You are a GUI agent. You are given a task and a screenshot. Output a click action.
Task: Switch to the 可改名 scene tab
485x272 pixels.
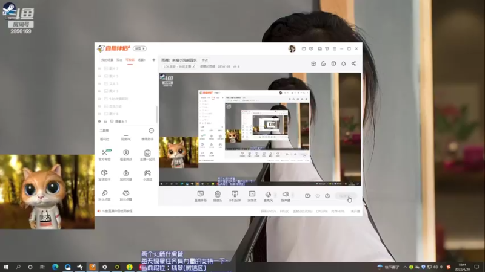[130, 60]
